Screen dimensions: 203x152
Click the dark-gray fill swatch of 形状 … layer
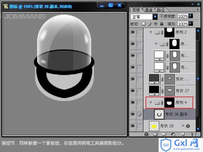(154, 79)
